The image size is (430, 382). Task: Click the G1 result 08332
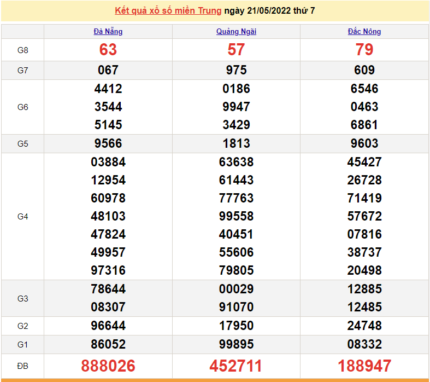click(x=364, y=344)
